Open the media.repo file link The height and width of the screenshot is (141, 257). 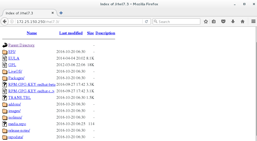17,124
